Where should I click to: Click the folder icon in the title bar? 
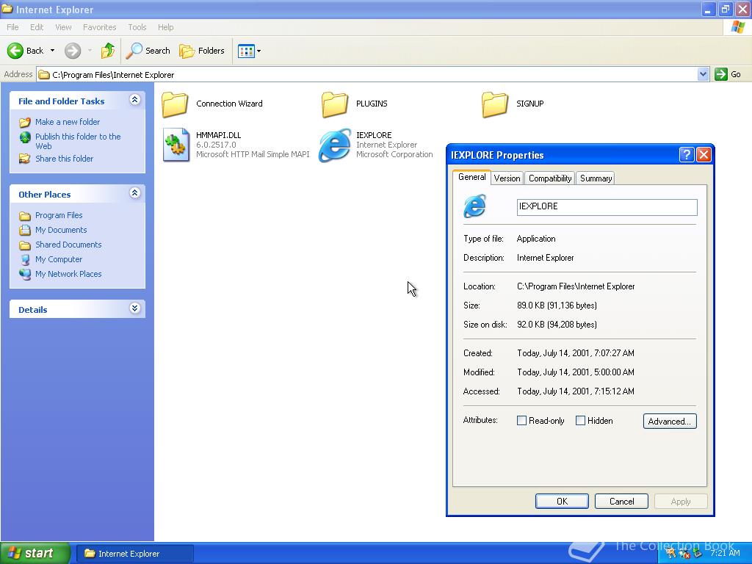7,9
